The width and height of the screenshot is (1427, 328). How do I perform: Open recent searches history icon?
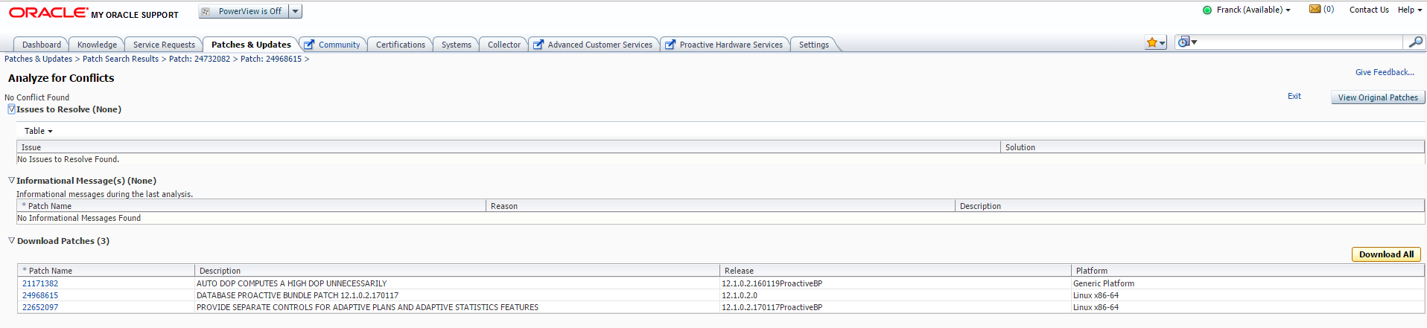tap(1186, 42)
